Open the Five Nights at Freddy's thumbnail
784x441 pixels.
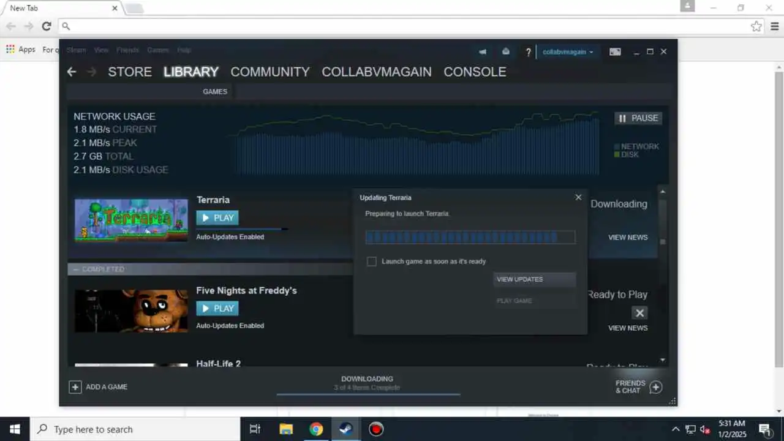131,311
